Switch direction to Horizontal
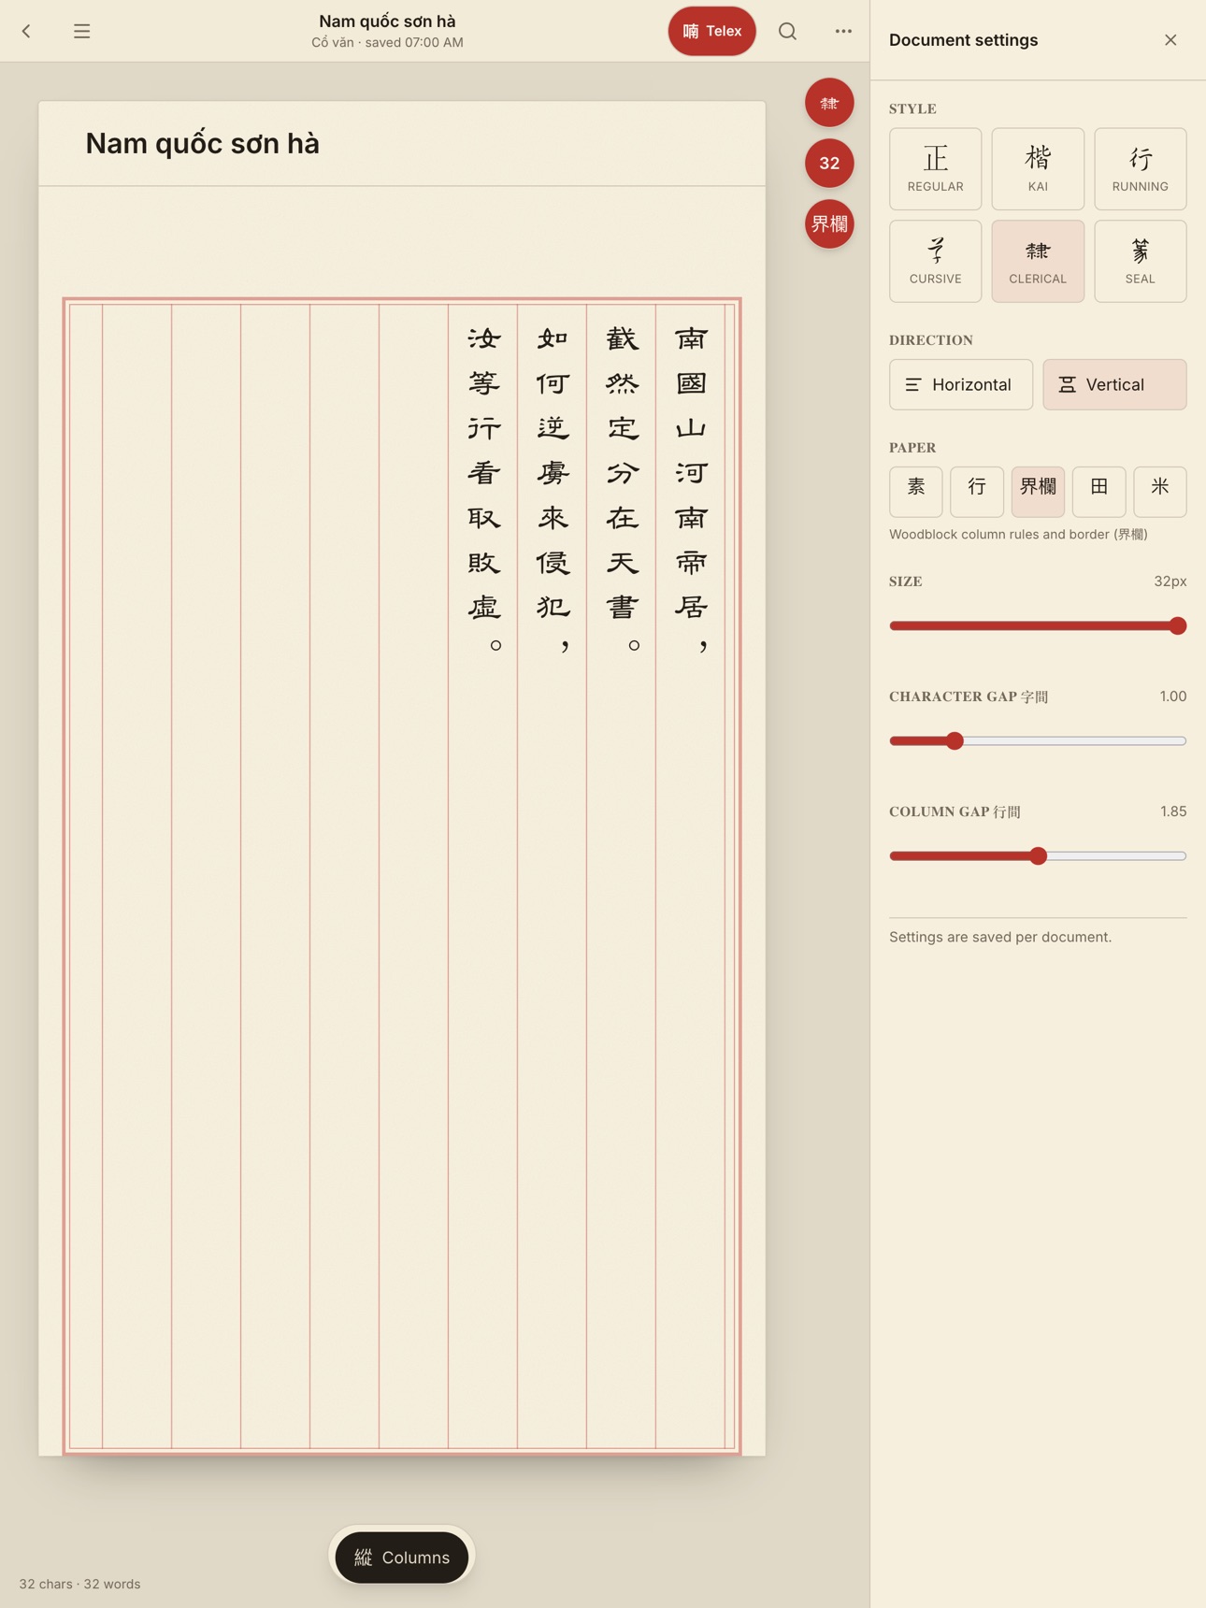Image resolution: width=1206 pixels, height=1608 pixels. click(x=961, y=384)
